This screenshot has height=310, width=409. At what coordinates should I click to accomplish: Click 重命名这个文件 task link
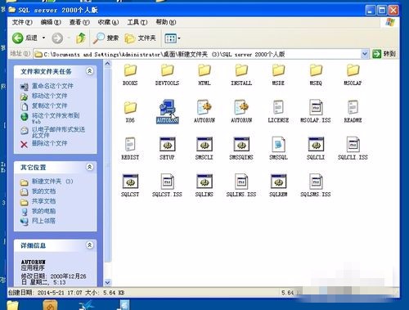point(52,86)
